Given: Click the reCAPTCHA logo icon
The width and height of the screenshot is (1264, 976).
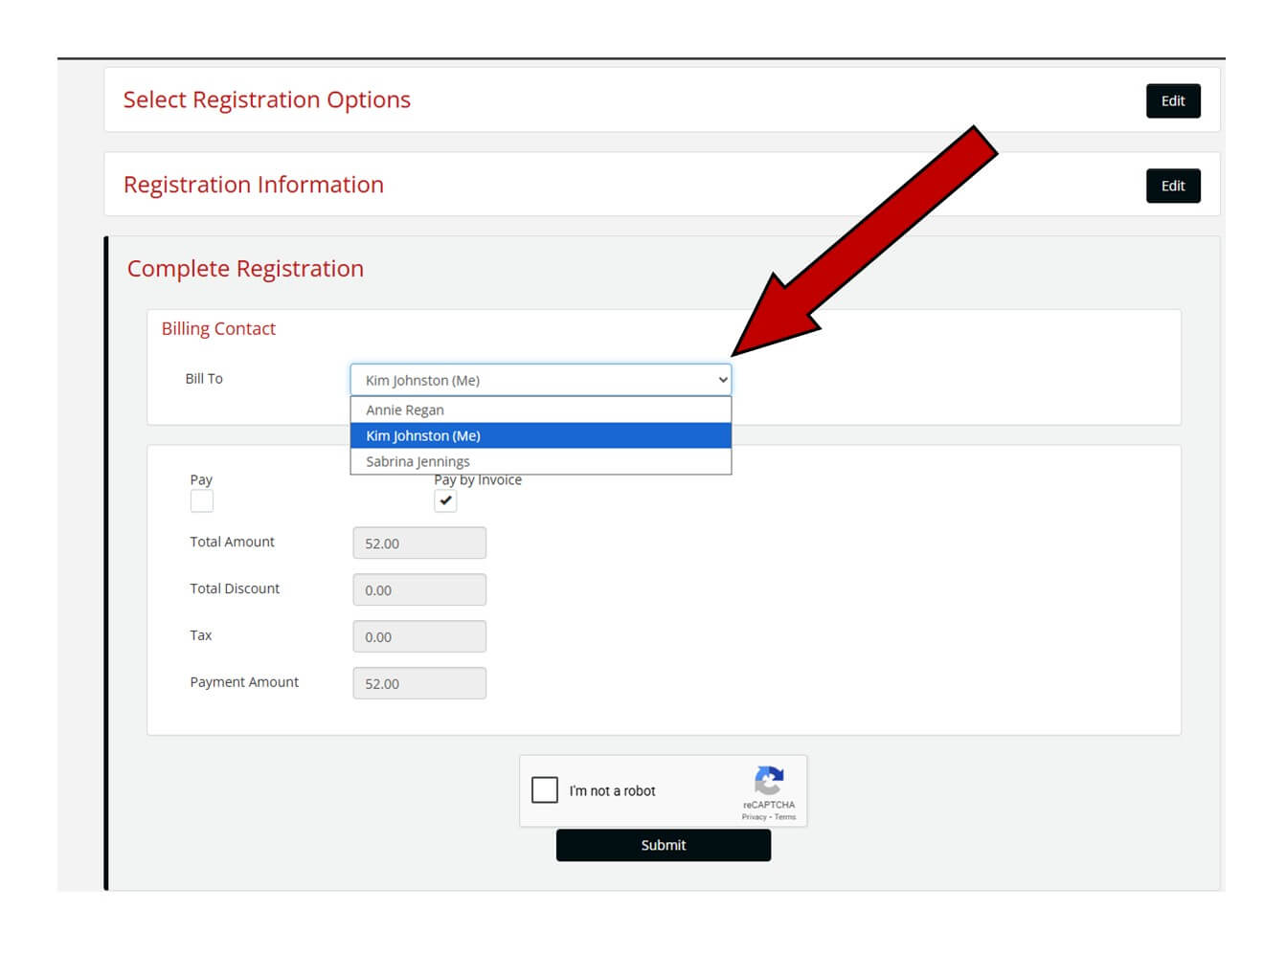Looking at the screenshot, I should coord(769,780).
